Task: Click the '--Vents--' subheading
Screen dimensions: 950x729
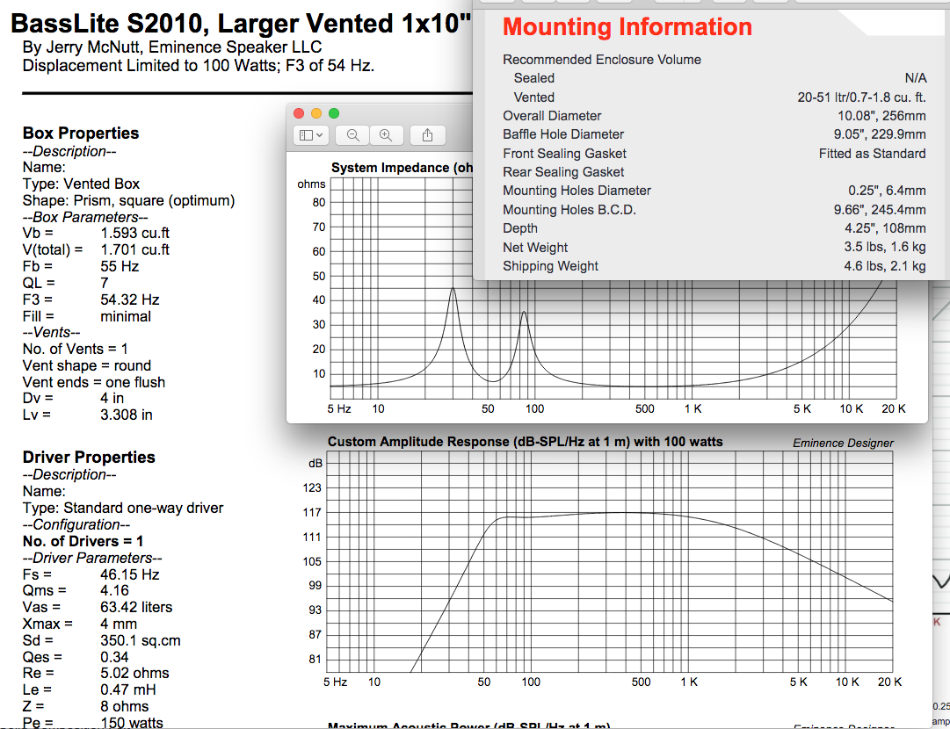Action: pos(51,332)
